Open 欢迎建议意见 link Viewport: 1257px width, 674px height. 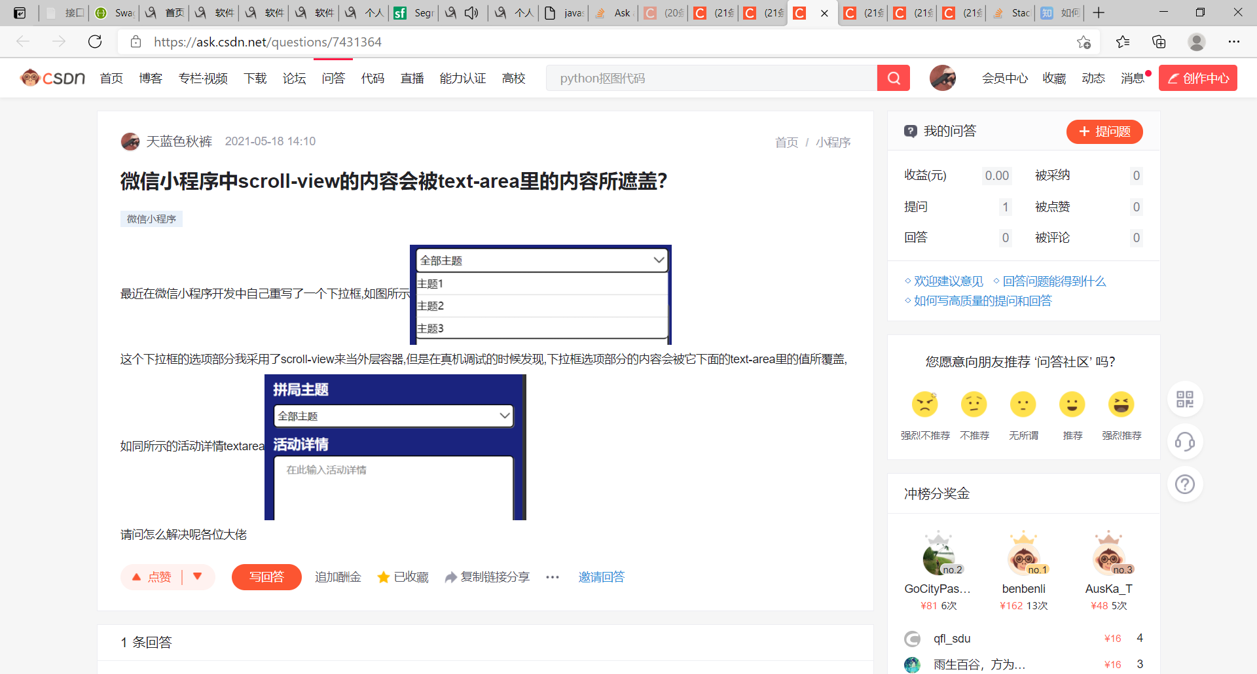tap(949, 281)
